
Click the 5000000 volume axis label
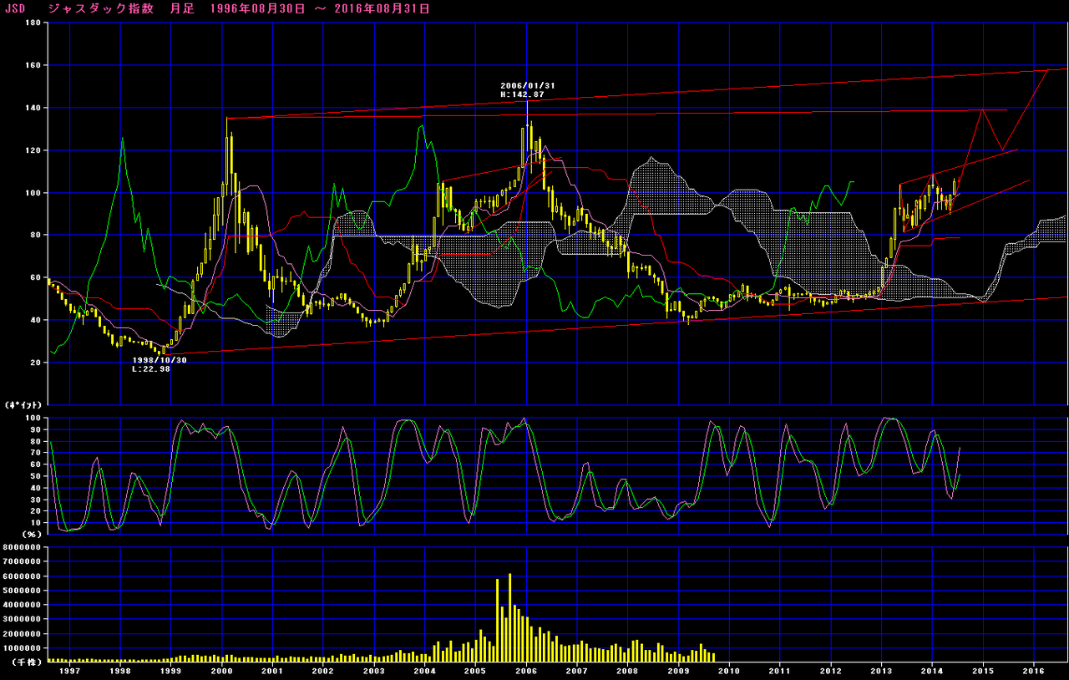23,590
